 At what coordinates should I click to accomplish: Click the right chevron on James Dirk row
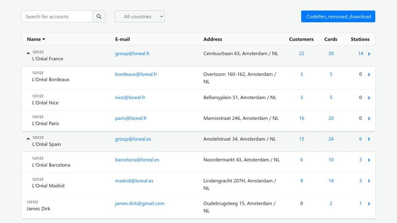click(369, 204)
